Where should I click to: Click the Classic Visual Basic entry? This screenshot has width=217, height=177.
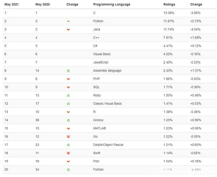tap(107, 104)
